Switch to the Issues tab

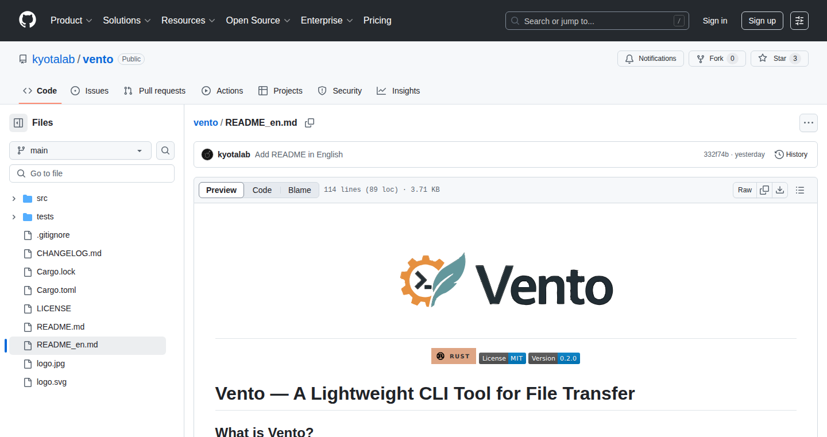tap(90, 91)
